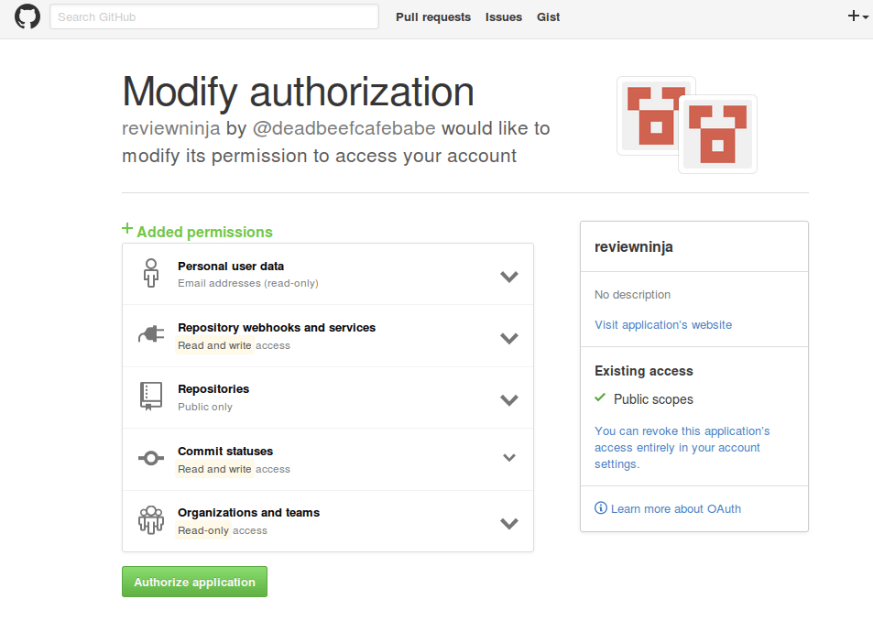873x621 pixels.
Task: Focus the Search GitHub field
Action: [214, 16]
